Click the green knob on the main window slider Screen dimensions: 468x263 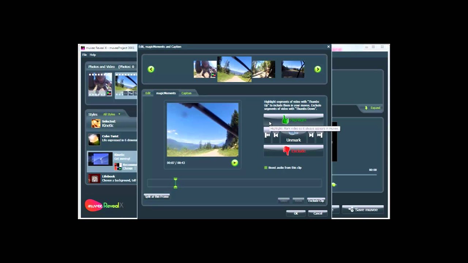[334, 185]
